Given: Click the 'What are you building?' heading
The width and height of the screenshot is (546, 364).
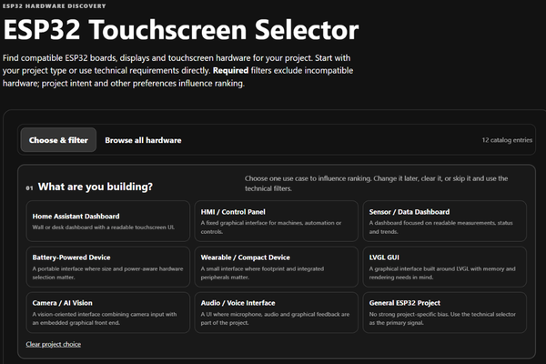Looking at the screenshot, I should 96,187.
